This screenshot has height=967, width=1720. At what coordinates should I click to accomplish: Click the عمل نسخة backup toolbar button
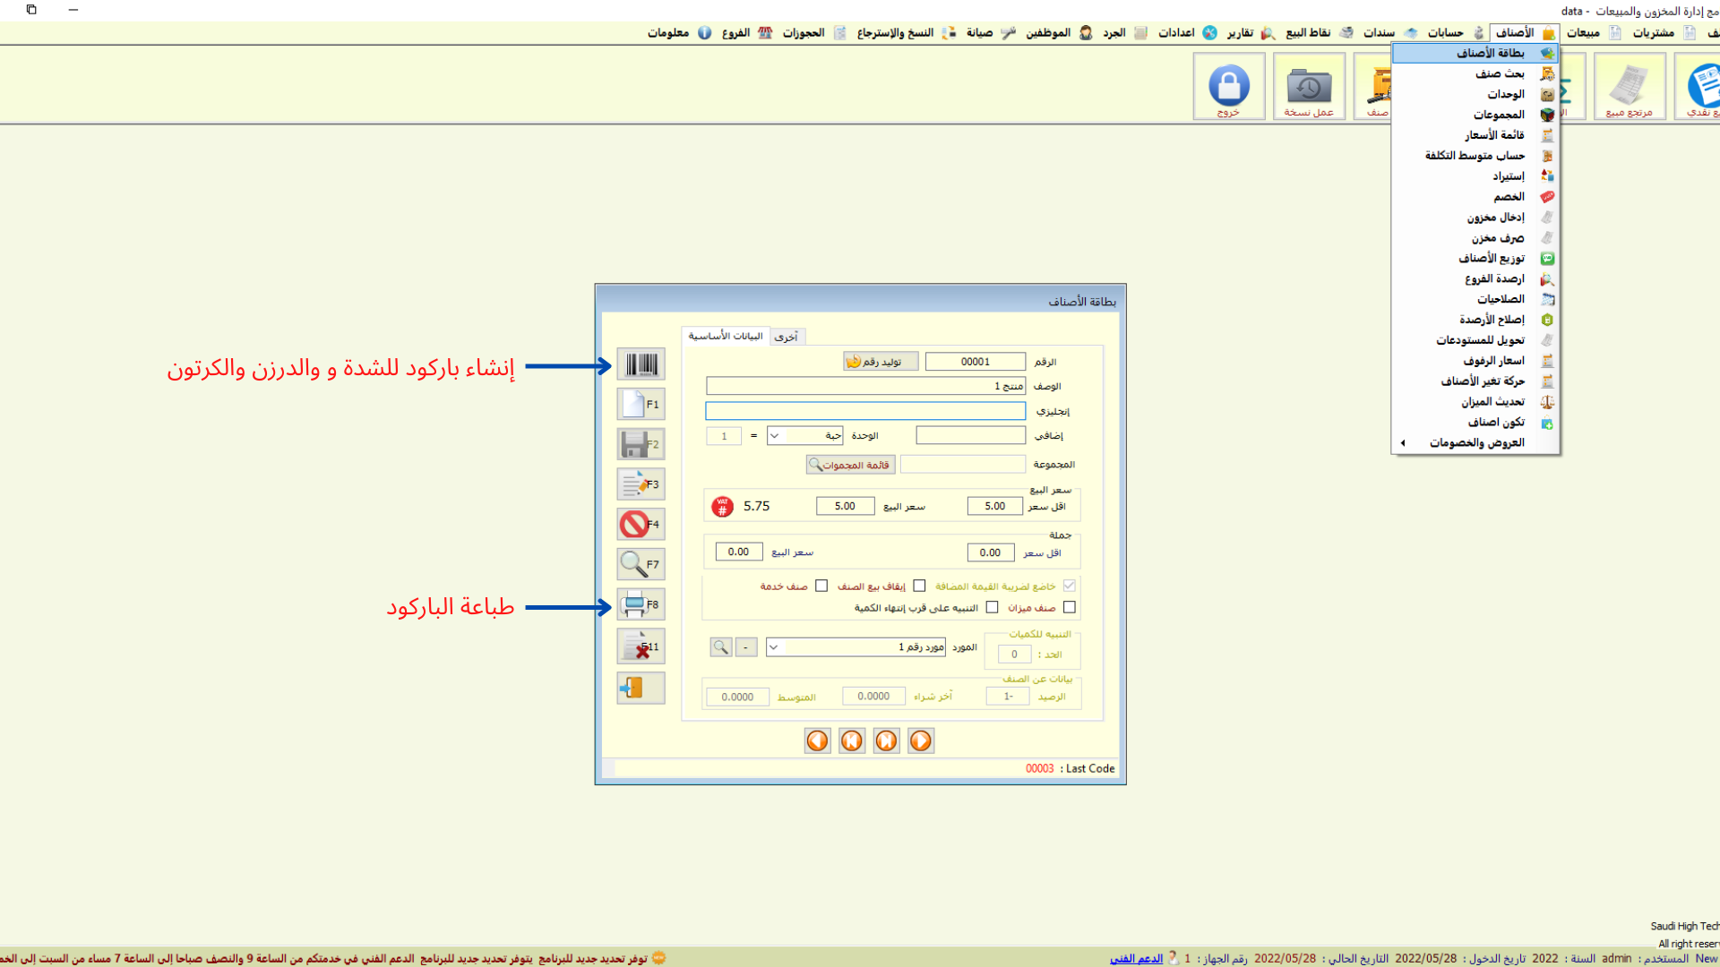tap(1309, 87)
